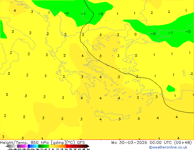194x150 pixels.
Task: Pick the bright magenta swatch in the legend
Action: tap(24, 146)
